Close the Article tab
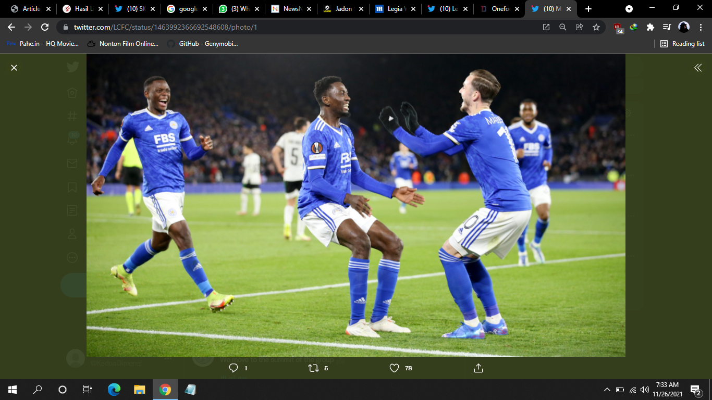 [x=48, y=9]
